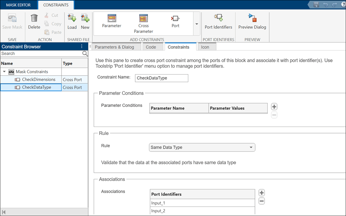This screenshot has height=216, width=346.
Task: Remove selected port identifier association
Action: pyautogui.click(x=262, y=201)
